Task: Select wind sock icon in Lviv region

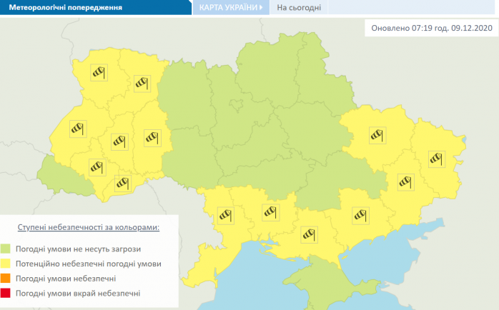Action: (77, 129)
